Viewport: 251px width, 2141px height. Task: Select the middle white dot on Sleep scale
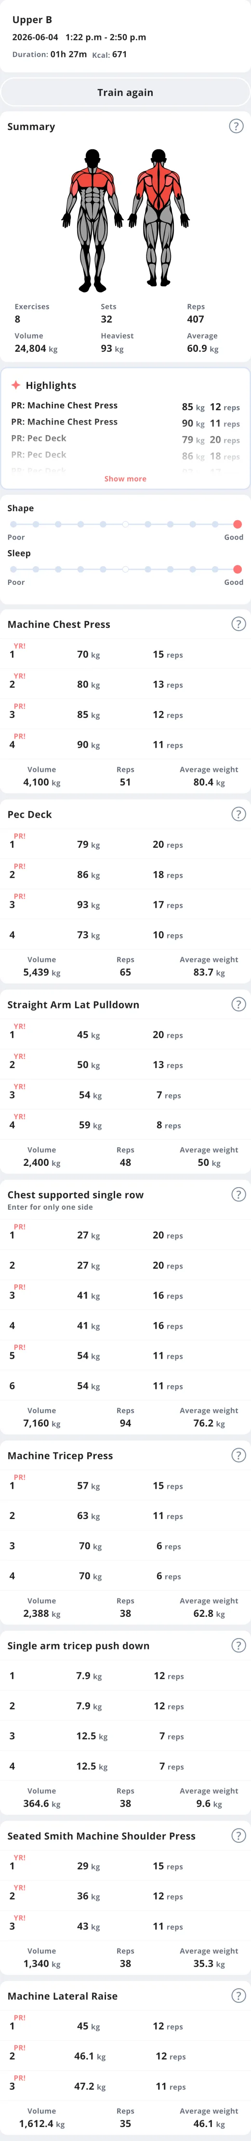point(125,569)
